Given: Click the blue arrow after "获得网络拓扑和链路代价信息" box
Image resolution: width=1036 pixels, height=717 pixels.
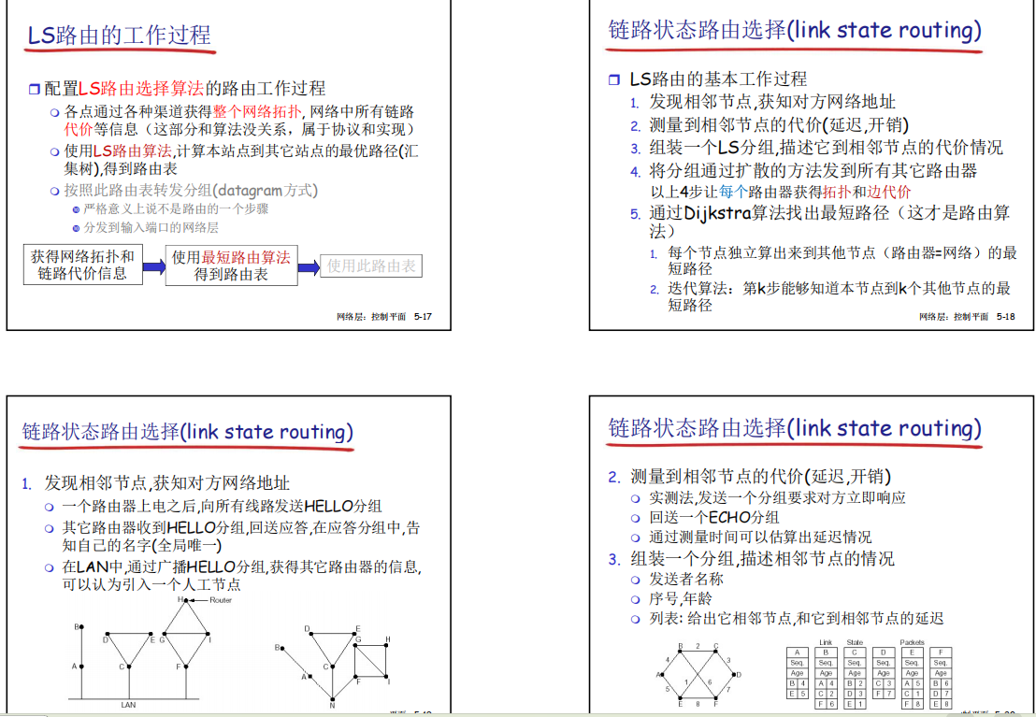Looking at the screenshot, I should 154,267.
